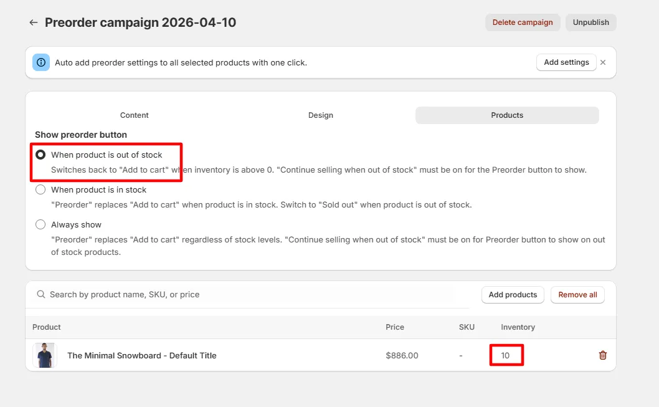The height and width of the screenshot is (407, 659).
Task: Choose the "Always show" radio option
Action: pyautogui.click(x=40, y=224)
